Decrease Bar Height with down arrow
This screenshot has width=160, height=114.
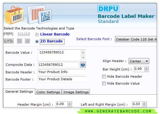tap(146, 70)
